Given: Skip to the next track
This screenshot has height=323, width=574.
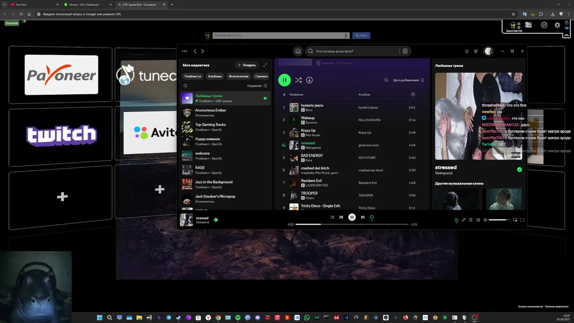Looking at the screenshot, I should [362, 217].
